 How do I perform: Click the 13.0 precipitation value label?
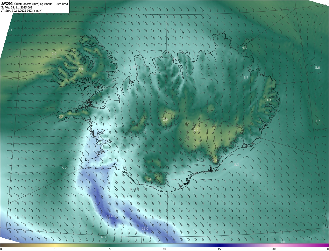pyautogui.click(x=145, y=228)
